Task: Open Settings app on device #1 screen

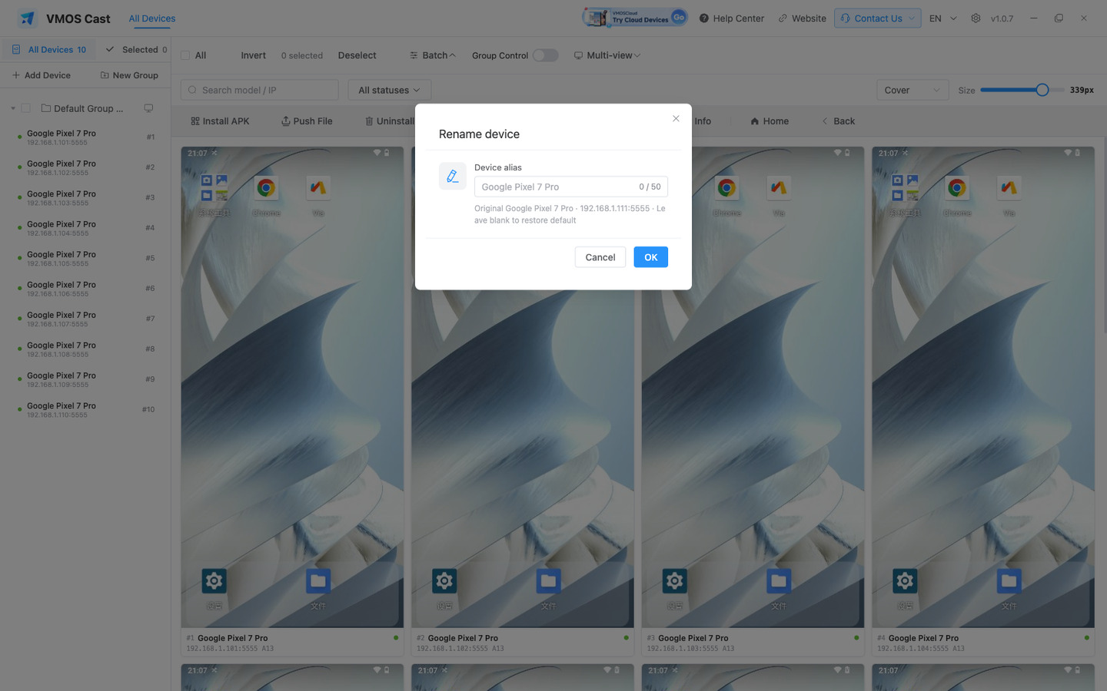Action: pos(214,581)
